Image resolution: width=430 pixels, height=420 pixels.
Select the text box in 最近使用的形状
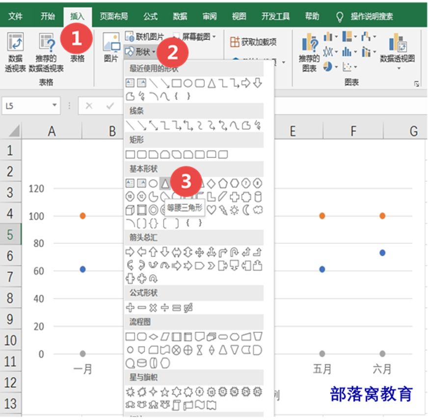click(130, 83)
